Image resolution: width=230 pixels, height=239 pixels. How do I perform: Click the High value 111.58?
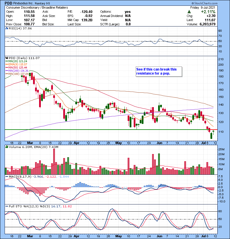pyautogui.click(x=29, y=16)
